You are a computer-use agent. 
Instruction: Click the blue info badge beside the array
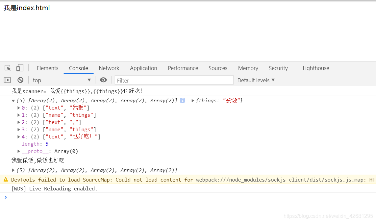183,100
